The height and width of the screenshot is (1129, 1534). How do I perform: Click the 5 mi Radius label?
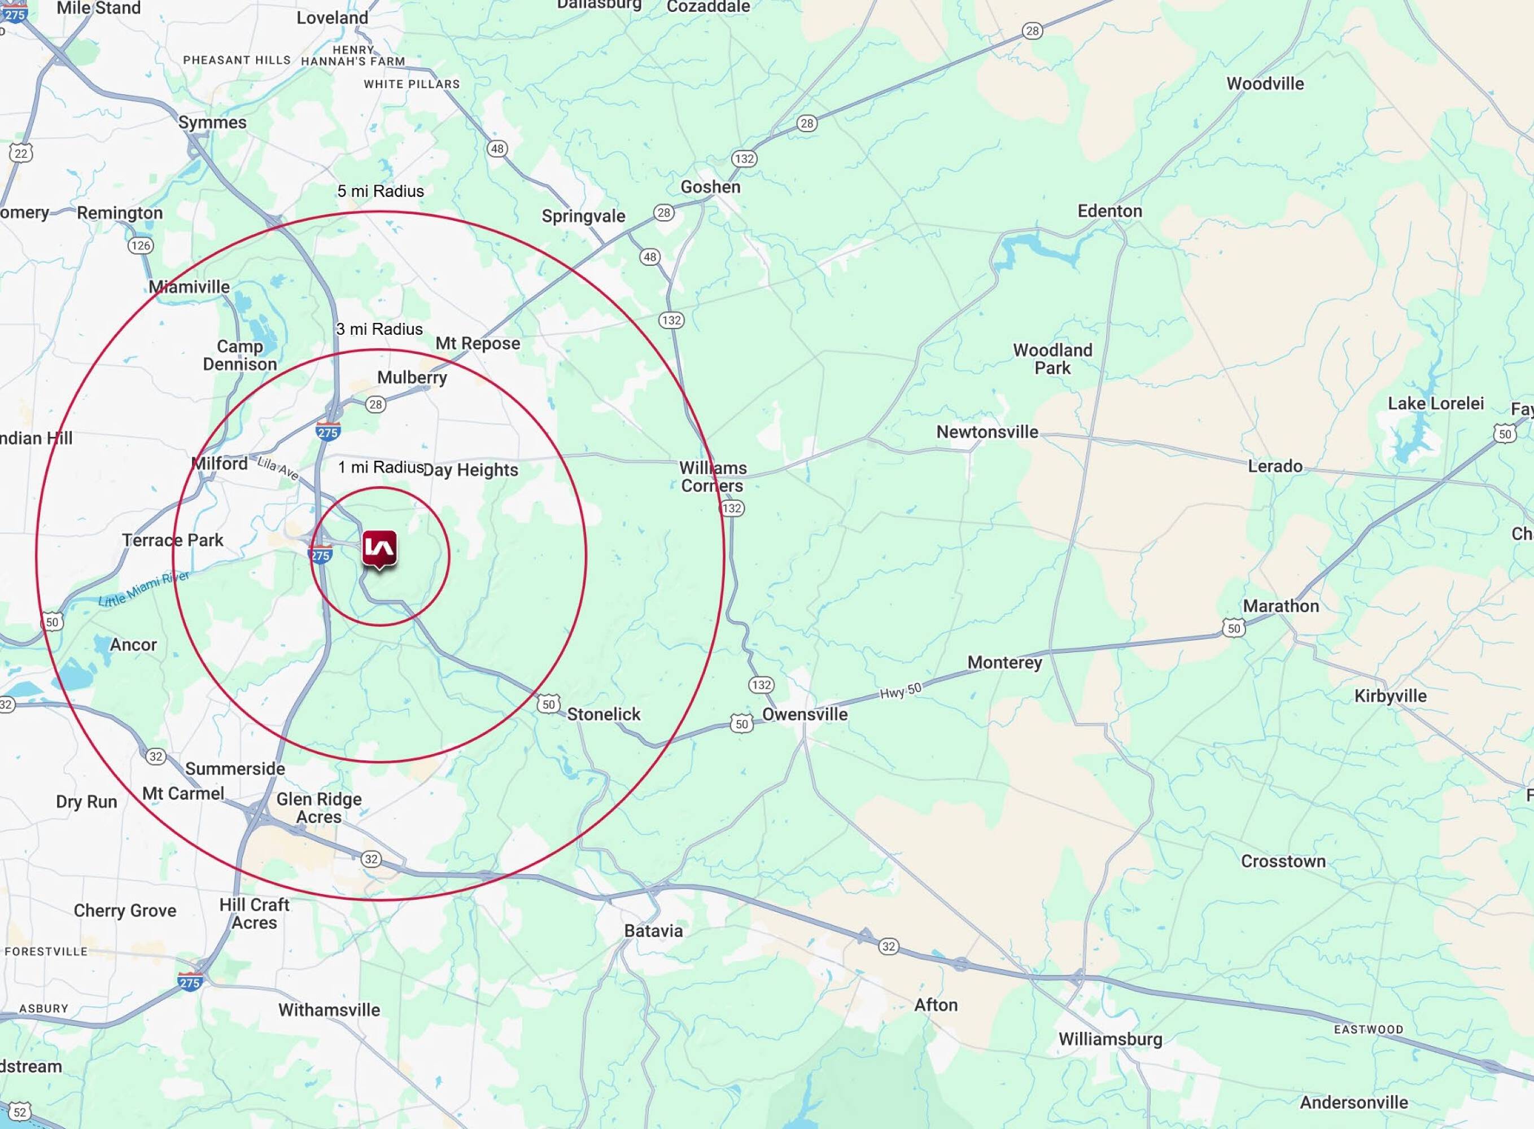tap(380, 191)
